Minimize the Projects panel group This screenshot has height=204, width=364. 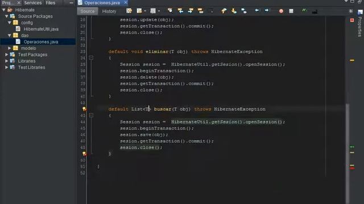71,3
